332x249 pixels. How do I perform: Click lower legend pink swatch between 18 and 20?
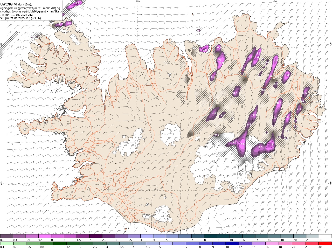coord(285,243)
